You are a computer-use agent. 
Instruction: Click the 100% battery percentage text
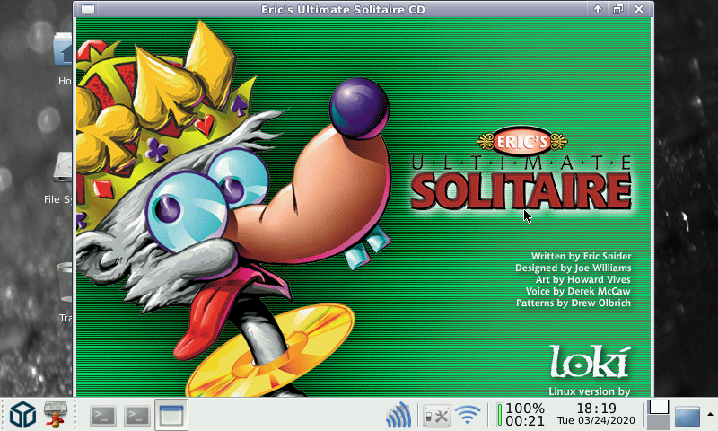point(525,408)
